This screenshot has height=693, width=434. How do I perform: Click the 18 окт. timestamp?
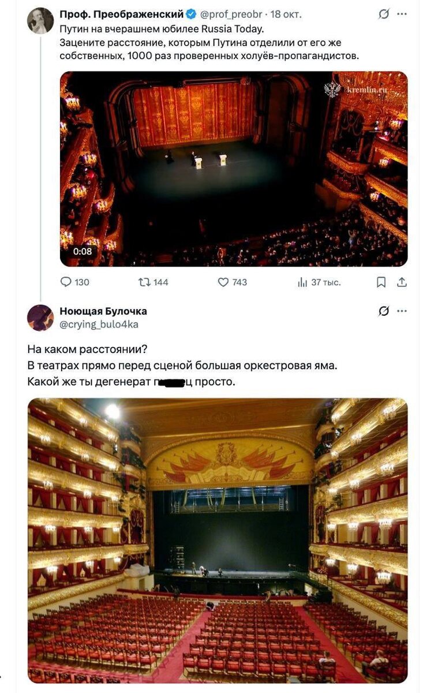[x=286, y=14]
